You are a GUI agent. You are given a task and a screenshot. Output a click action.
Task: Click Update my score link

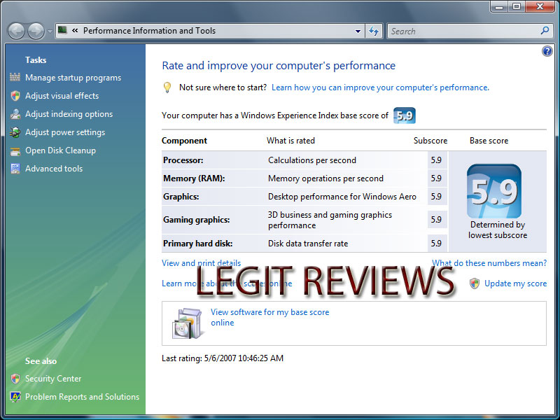click(x=515, y=283)
